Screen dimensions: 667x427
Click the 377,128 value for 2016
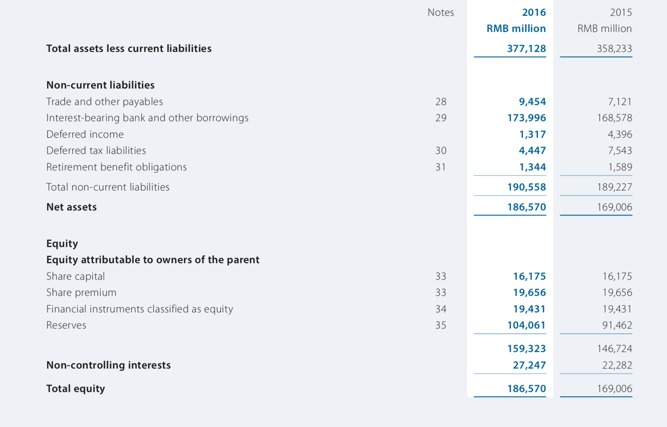526,48
